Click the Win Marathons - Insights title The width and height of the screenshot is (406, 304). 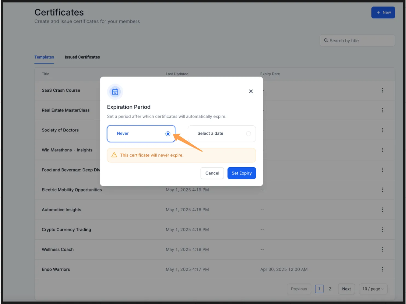pyautogui.click(x=67, y=150)
